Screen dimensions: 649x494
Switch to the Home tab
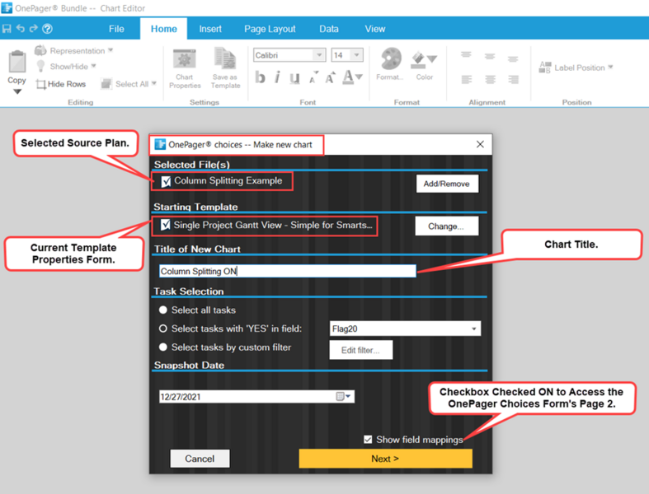point(164,29)
